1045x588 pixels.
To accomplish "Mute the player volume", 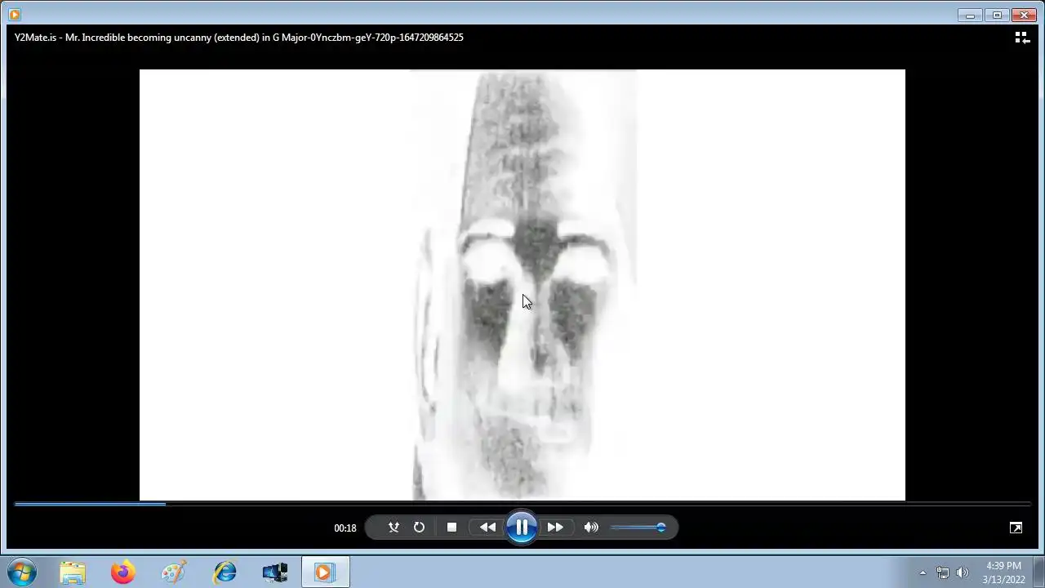I will 591,528.
